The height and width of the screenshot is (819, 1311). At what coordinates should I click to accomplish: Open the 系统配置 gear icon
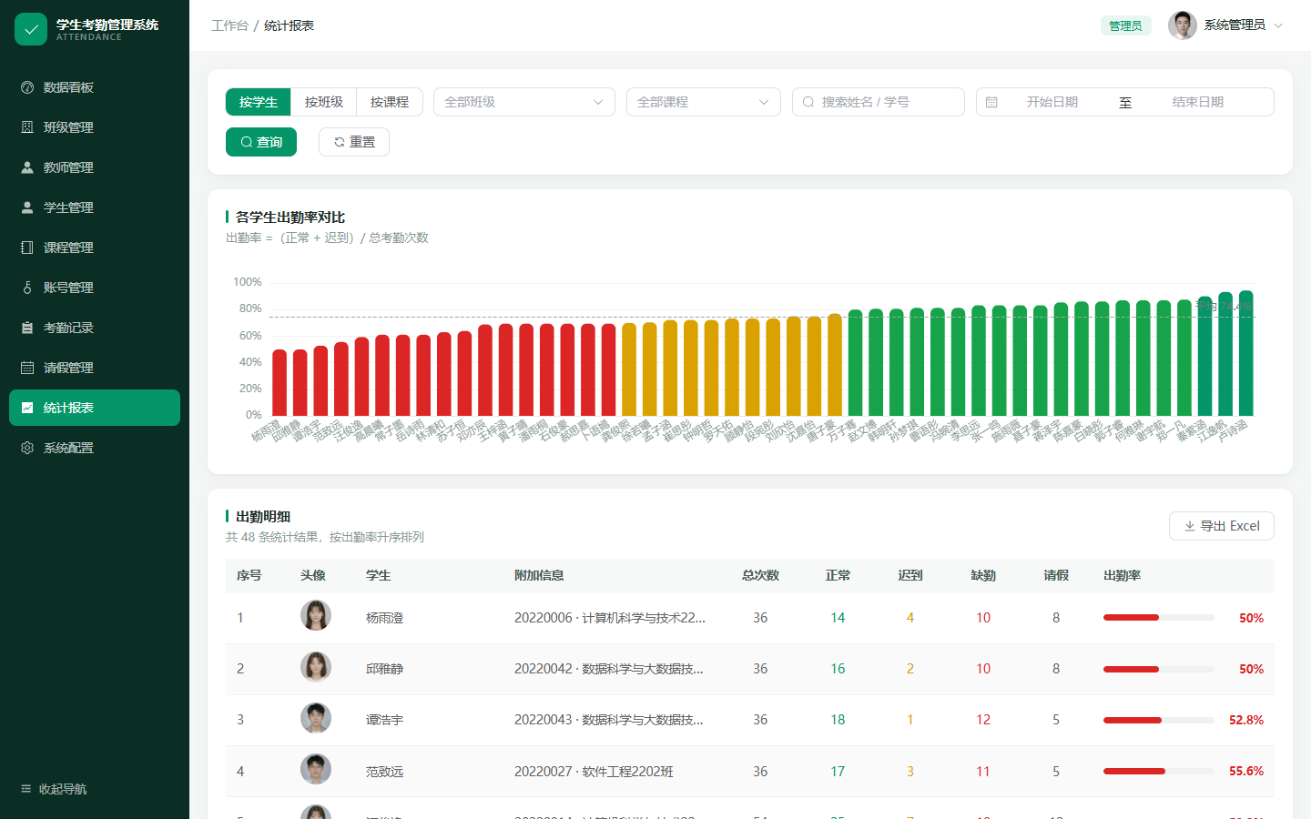point(27,448)
